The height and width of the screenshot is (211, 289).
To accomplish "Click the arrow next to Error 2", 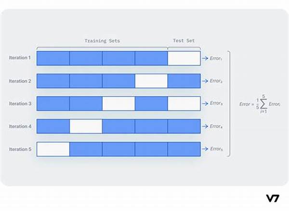I will (205, 81).
